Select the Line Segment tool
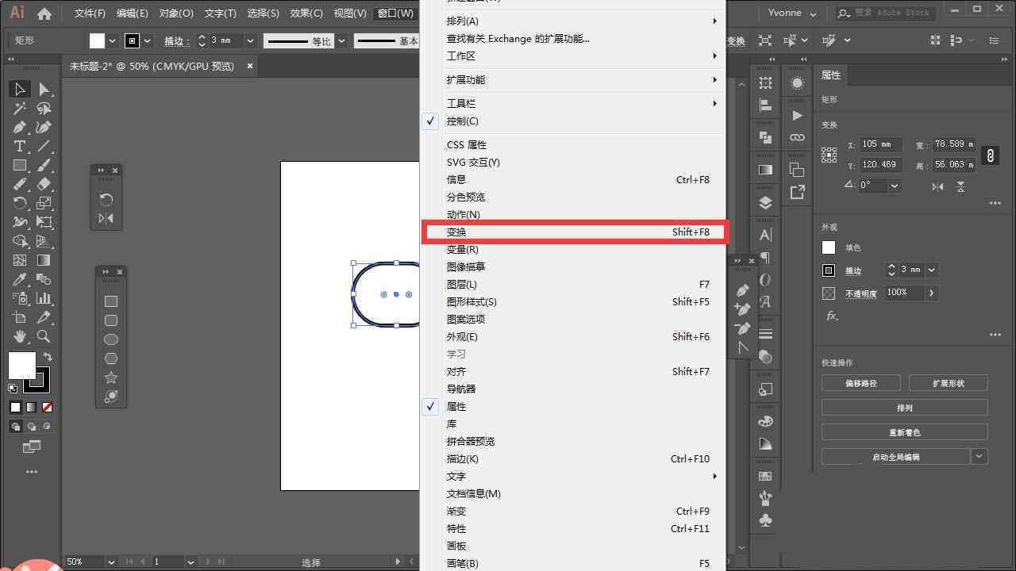This screenshot has height=571, width=1016. point(44,147)
